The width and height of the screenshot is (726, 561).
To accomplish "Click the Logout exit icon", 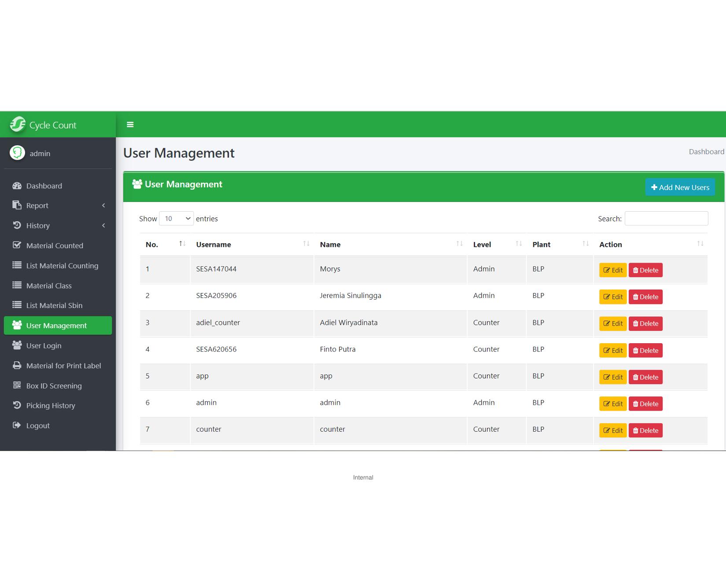I will [x=17, y=425].
